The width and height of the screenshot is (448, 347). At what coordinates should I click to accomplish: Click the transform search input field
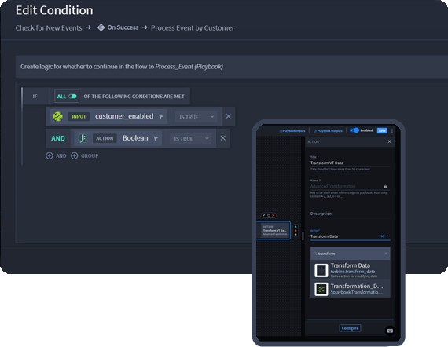pos(351,254)
